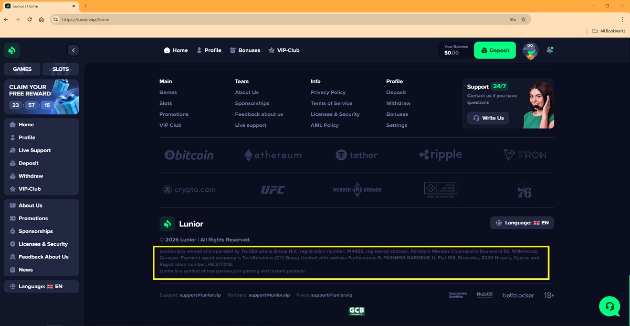Expand sidebar Language: EN dropdown
630x326 pixels.
click(41, 287)
